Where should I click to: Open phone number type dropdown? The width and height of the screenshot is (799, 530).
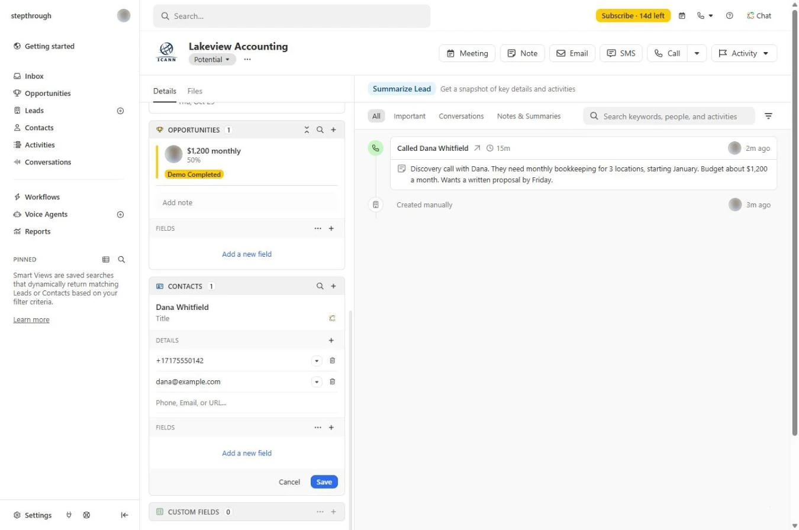[x=317, y=361]
